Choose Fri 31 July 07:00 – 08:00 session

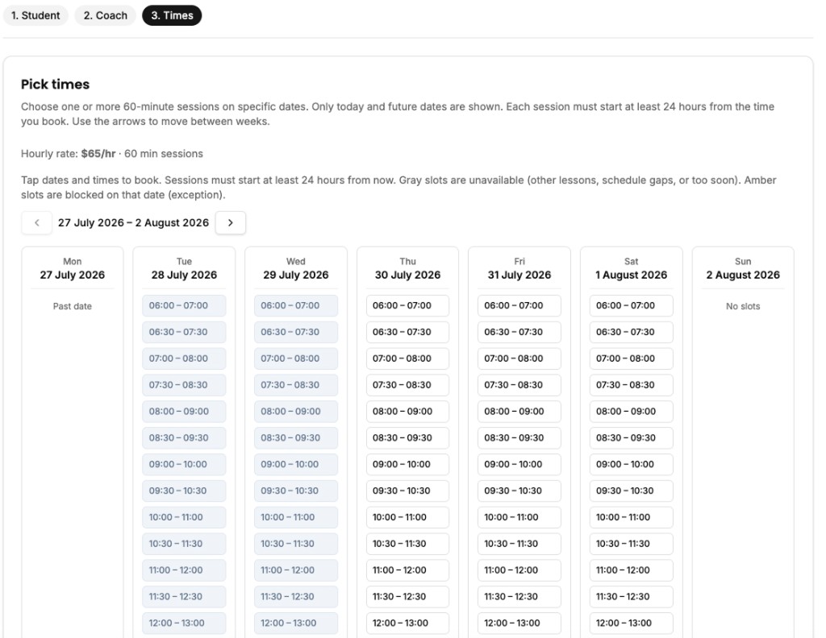(519, 358)
